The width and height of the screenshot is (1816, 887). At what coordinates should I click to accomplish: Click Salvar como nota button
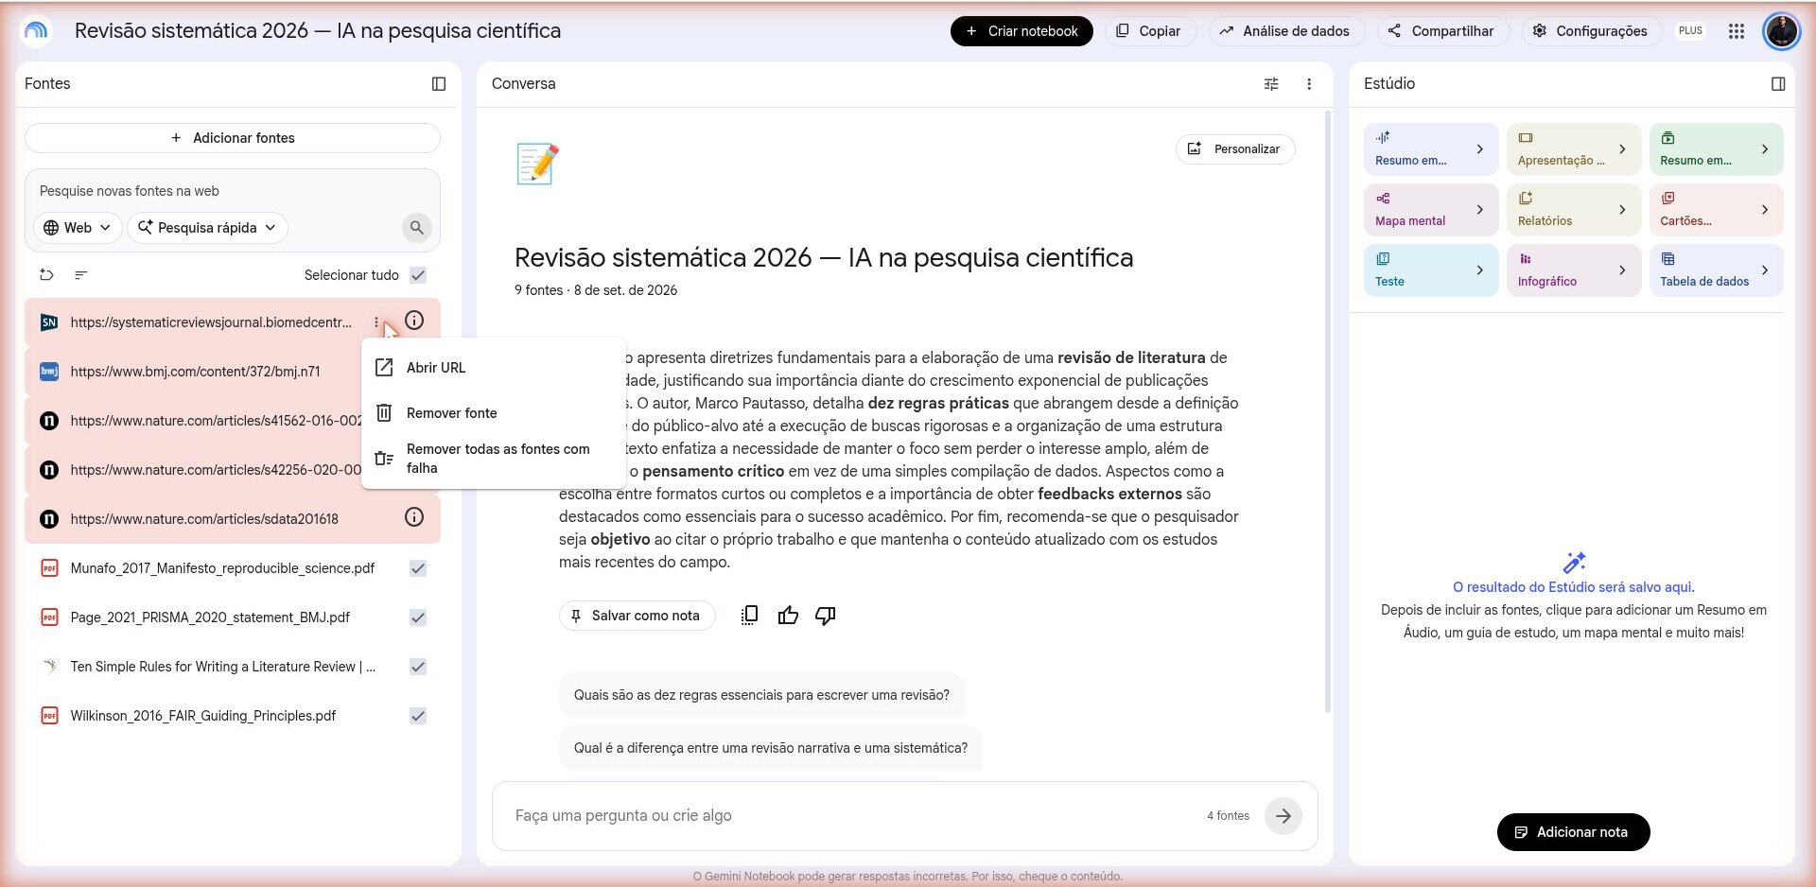tap(637, 616)
